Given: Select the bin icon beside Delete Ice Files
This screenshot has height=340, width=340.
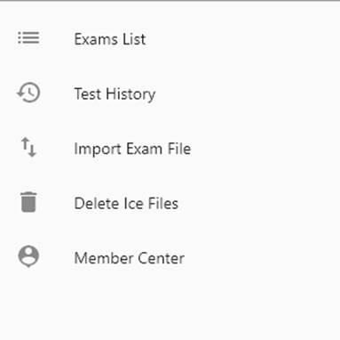Looking at the screenshot, I should [x=28, y=202].
